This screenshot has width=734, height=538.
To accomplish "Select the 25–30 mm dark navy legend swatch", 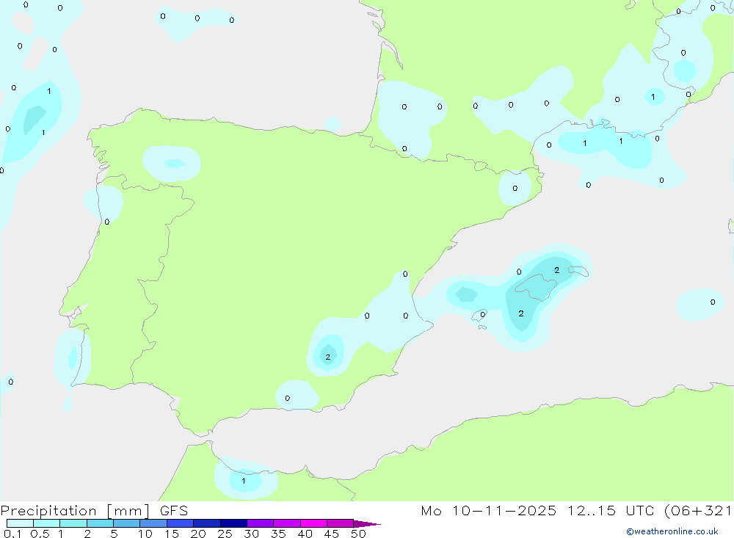I will pos(233,523).
